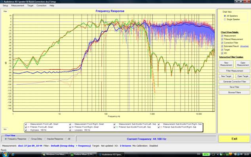This screenshot has width=251, height=157.
Task: Uncheck Filtered: Front Right - Small in legend
Action: click(70, 127)
